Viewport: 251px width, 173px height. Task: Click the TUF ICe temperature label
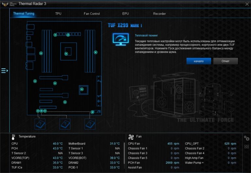[17, 167]
